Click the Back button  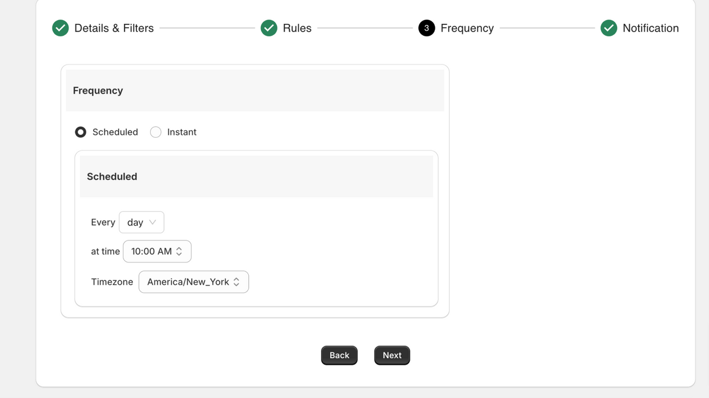(340, 355)
